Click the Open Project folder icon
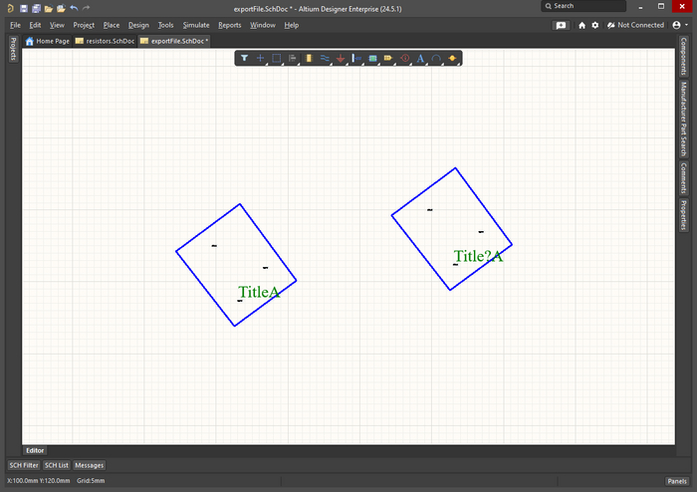 point(61,8)
